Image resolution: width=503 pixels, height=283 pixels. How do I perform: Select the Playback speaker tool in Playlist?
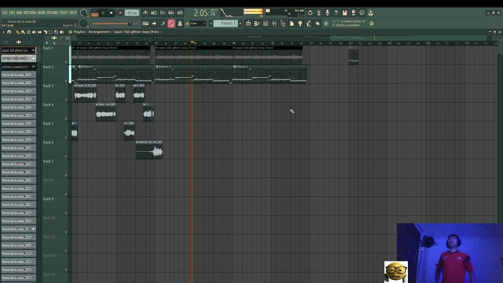click(x=62, y=32)
